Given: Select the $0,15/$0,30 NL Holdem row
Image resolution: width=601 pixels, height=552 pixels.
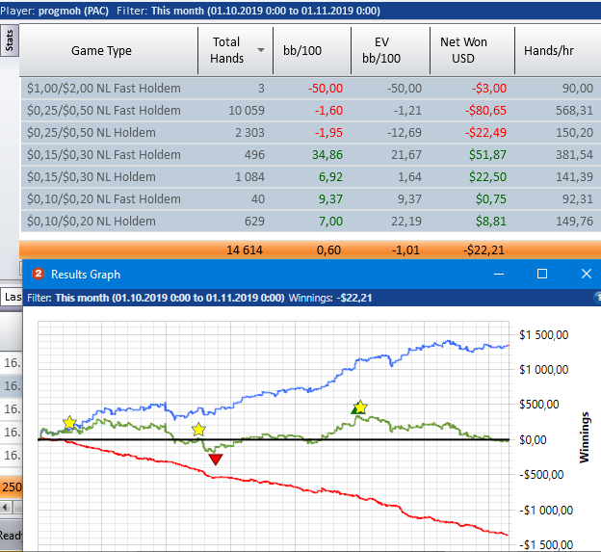Looking at the screenshot, I should click(x=310, y=177).
